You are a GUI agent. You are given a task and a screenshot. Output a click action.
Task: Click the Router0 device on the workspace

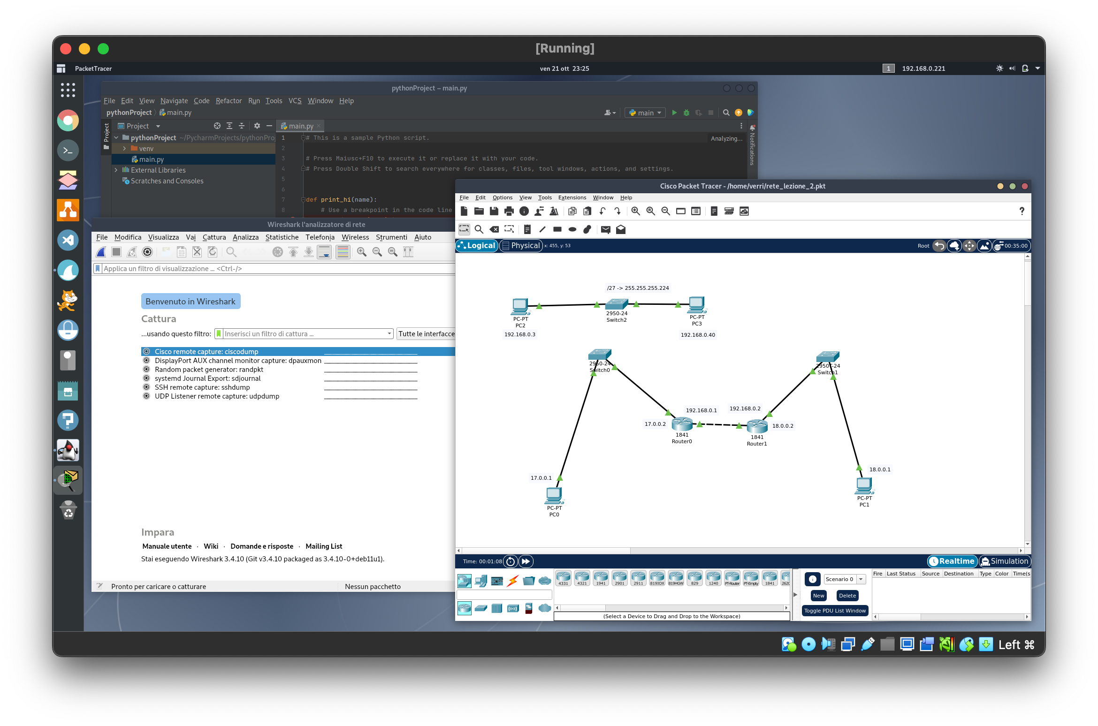tap(682, 424)
